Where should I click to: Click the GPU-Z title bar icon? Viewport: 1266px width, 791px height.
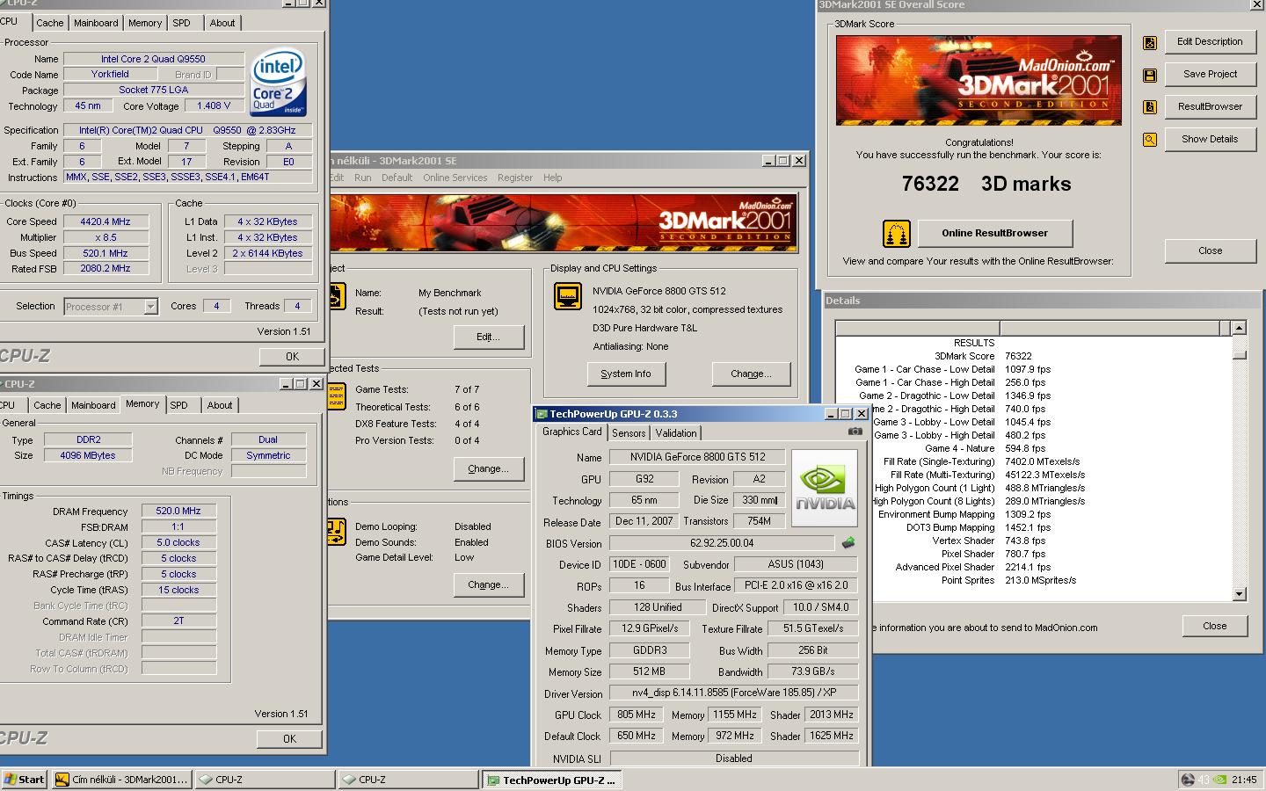pyautogui.click(x=542, y=414)
